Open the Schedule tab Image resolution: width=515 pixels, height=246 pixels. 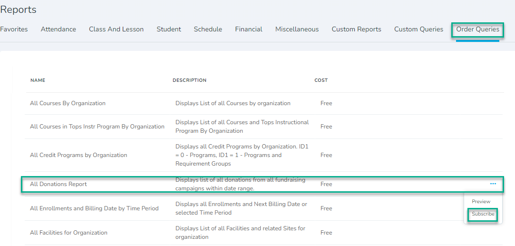pos(208,29)
